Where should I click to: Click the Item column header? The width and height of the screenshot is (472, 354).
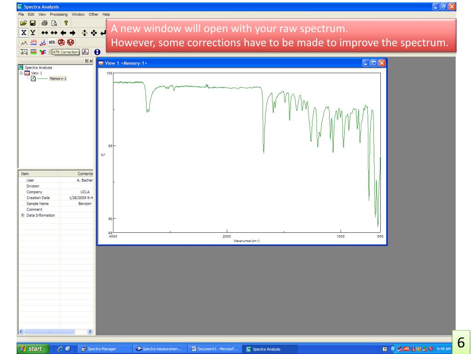[x=39, y=174]
